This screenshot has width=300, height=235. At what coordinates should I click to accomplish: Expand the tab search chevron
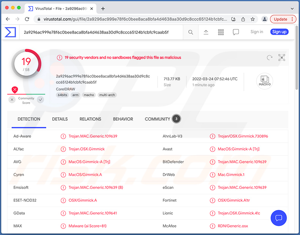point(292,9)
